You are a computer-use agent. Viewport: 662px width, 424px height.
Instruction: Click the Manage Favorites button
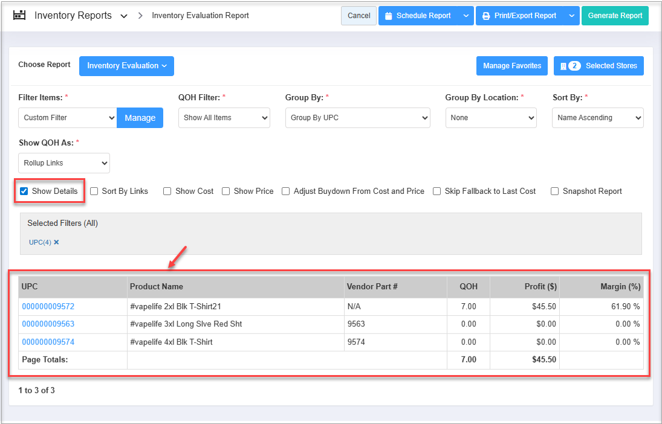coord(512,66)
